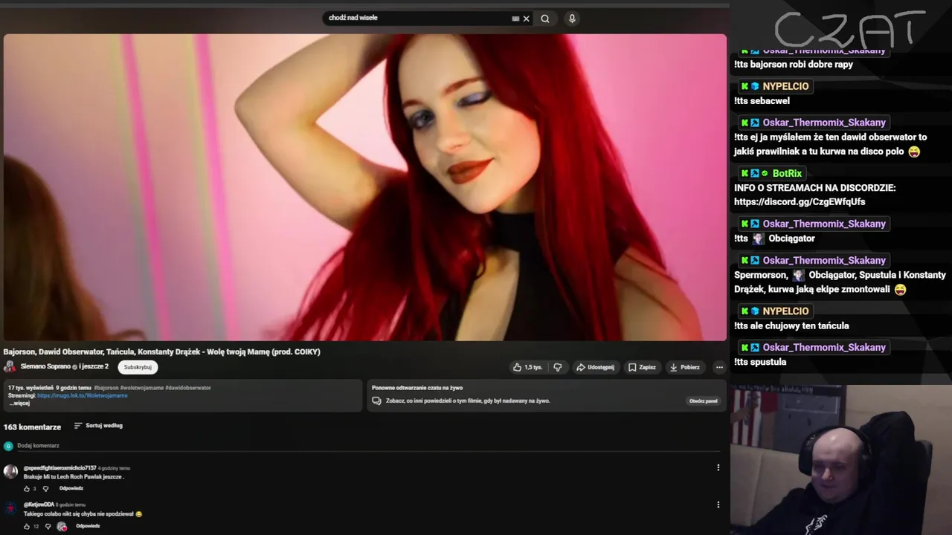Like the "Takiego colabo" comment
Image resolution: width=952 pixels, height=535 pixels.
click(27, 526)
